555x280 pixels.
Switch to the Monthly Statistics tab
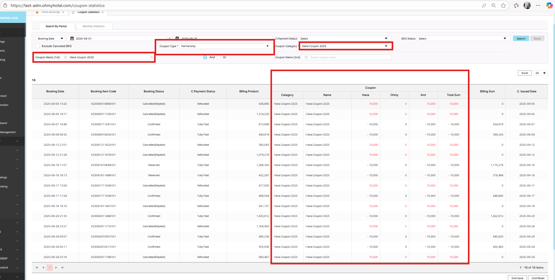click(94, 26)
